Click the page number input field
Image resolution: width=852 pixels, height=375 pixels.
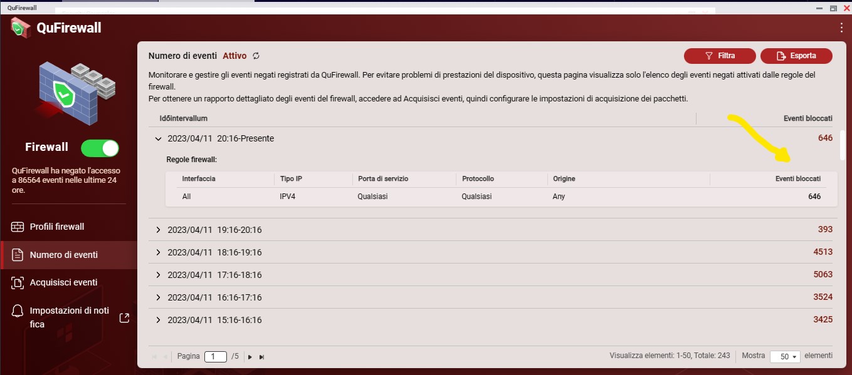tap(215, 356)
